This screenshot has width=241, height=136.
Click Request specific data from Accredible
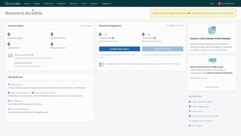[28, 66]
